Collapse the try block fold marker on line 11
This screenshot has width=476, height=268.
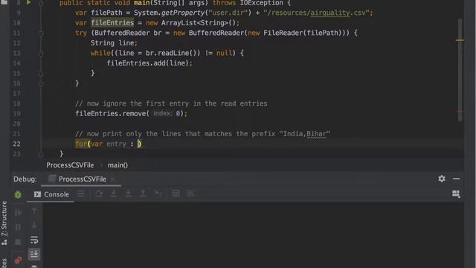click(x=41, y=33)
